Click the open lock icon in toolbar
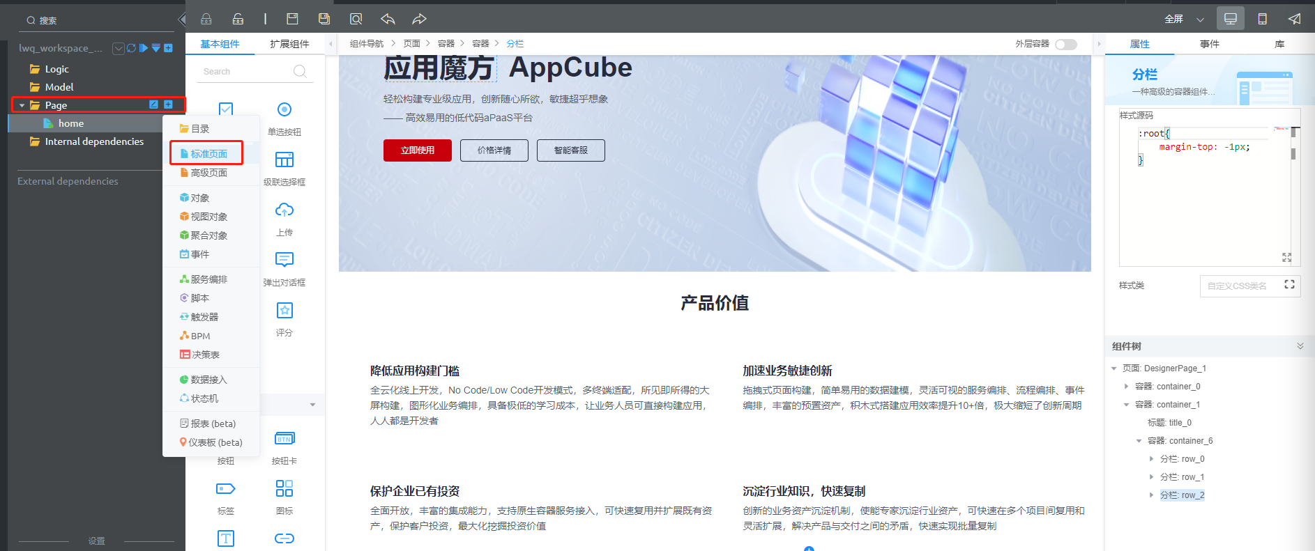This screenshot has width=1315, height=551. pyautogui.click(x=238, y=19)
